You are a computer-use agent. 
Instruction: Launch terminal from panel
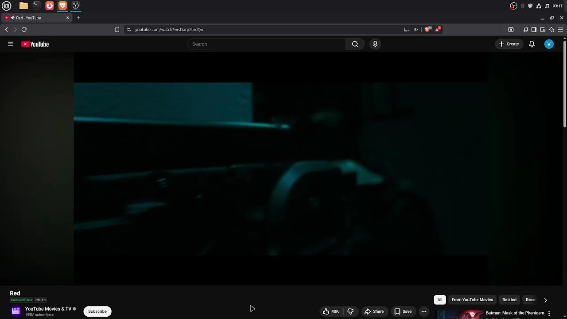[x=36, y=6]
